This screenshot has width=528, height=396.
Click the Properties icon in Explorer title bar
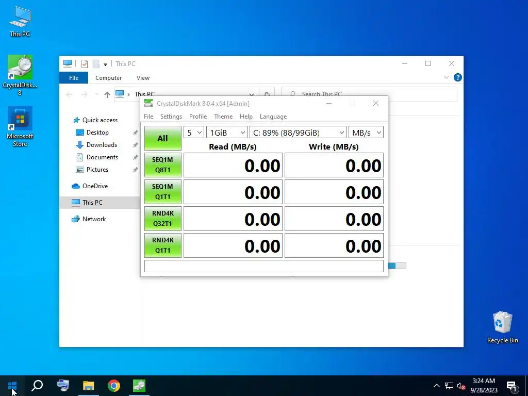(85, 63)
